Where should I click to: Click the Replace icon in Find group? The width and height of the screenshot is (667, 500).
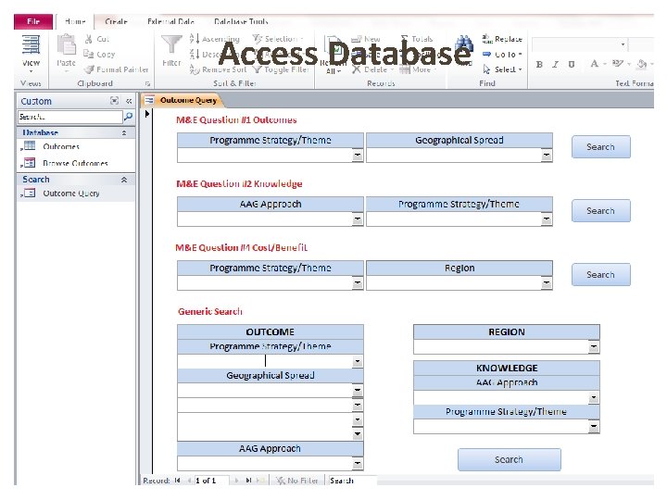[487, 39]
